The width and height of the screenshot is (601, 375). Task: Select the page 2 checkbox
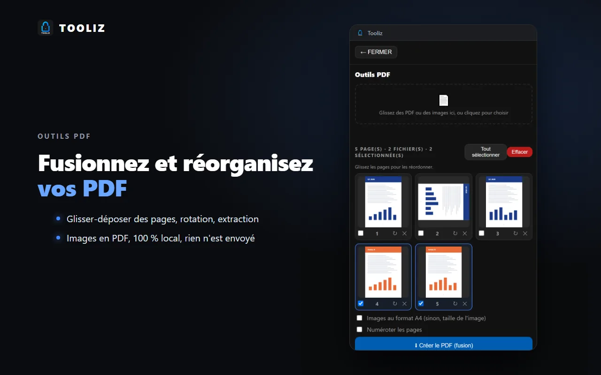pos(421,233)
